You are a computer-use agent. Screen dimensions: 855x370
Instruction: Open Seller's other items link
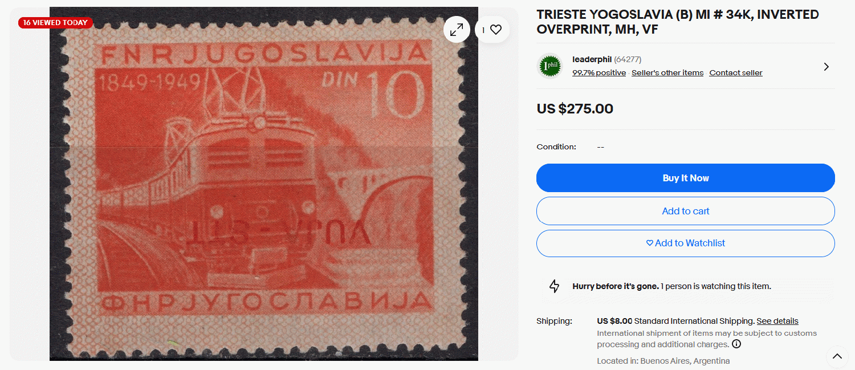point(667,72)
